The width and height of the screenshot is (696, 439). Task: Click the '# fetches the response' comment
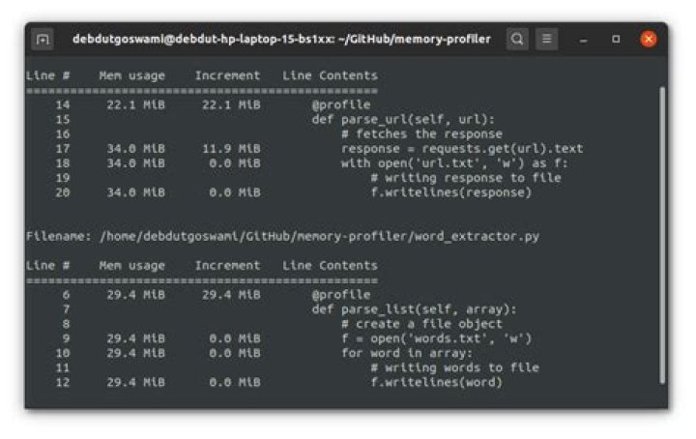click(x=421, y=133)
